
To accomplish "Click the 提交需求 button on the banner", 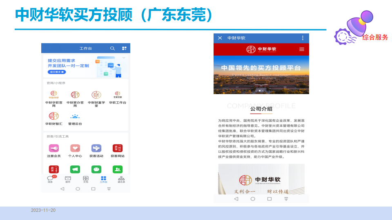I will [57, 72].
